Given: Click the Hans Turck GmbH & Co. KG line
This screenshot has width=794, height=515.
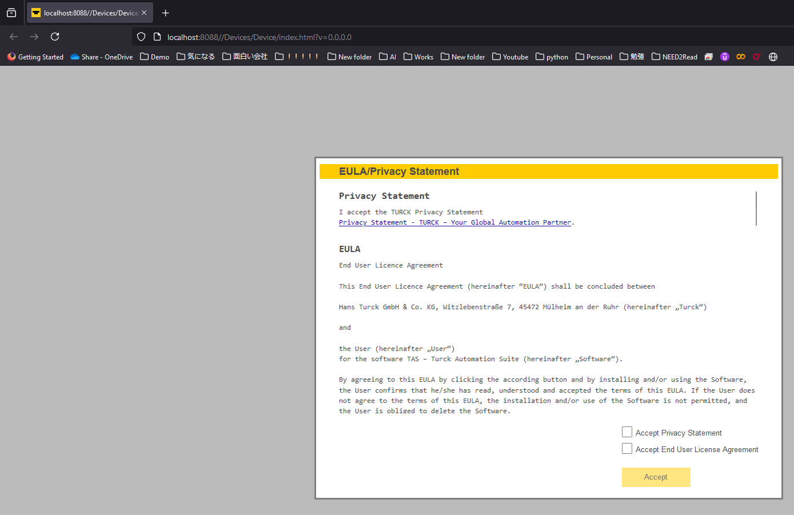Looking at the screenshot, I should click(x=523, y=307).
